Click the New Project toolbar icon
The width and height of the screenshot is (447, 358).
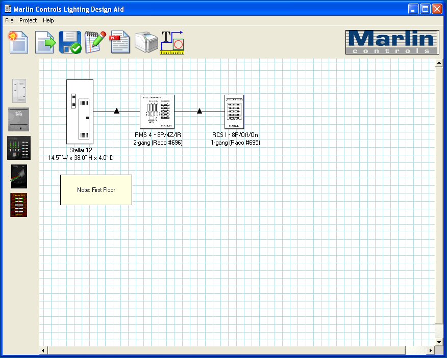pyautogui.click(x=18, y=42)
